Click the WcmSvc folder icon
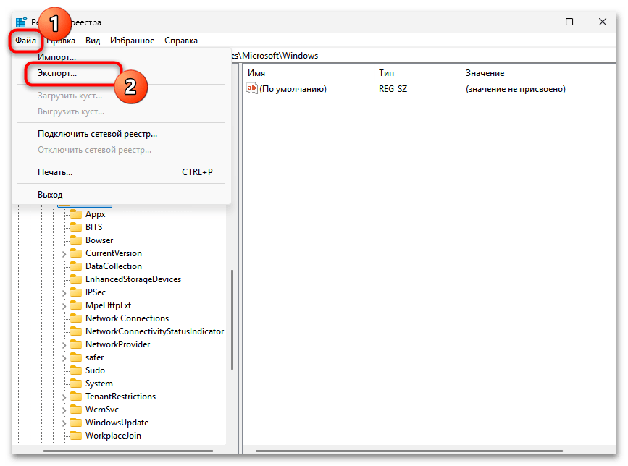Viewport: 628px width, 466px height. (76, 410)
